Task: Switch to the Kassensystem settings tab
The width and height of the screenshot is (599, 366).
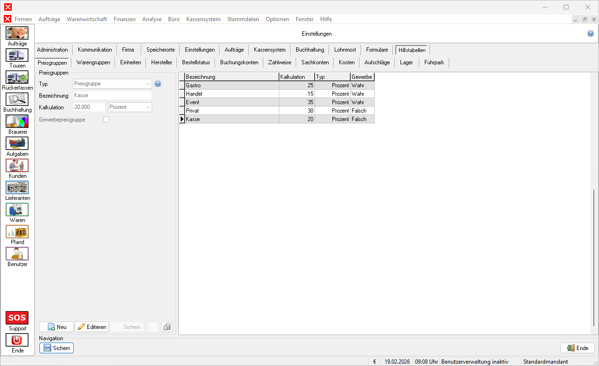Action: 269,50
